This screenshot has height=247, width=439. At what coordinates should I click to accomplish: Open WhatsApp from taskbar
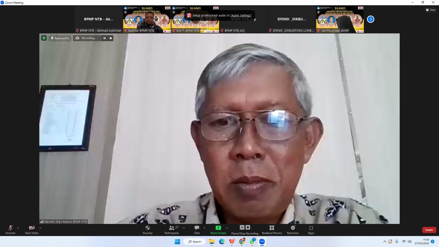pos(252,242)
